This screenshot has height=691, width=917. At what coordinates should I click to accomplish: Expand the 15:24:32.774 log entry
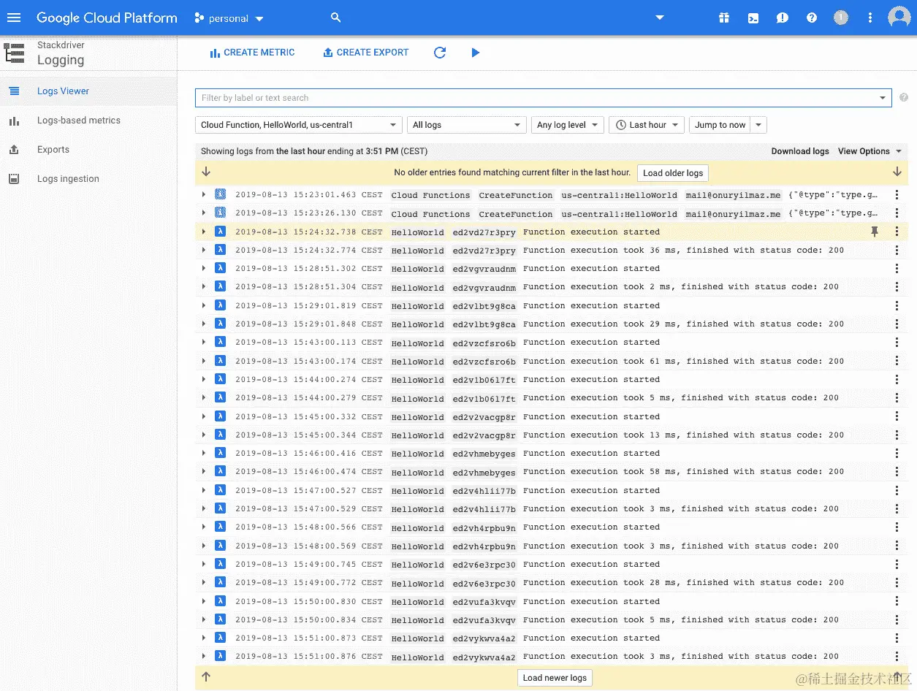(x=204, y=250)
